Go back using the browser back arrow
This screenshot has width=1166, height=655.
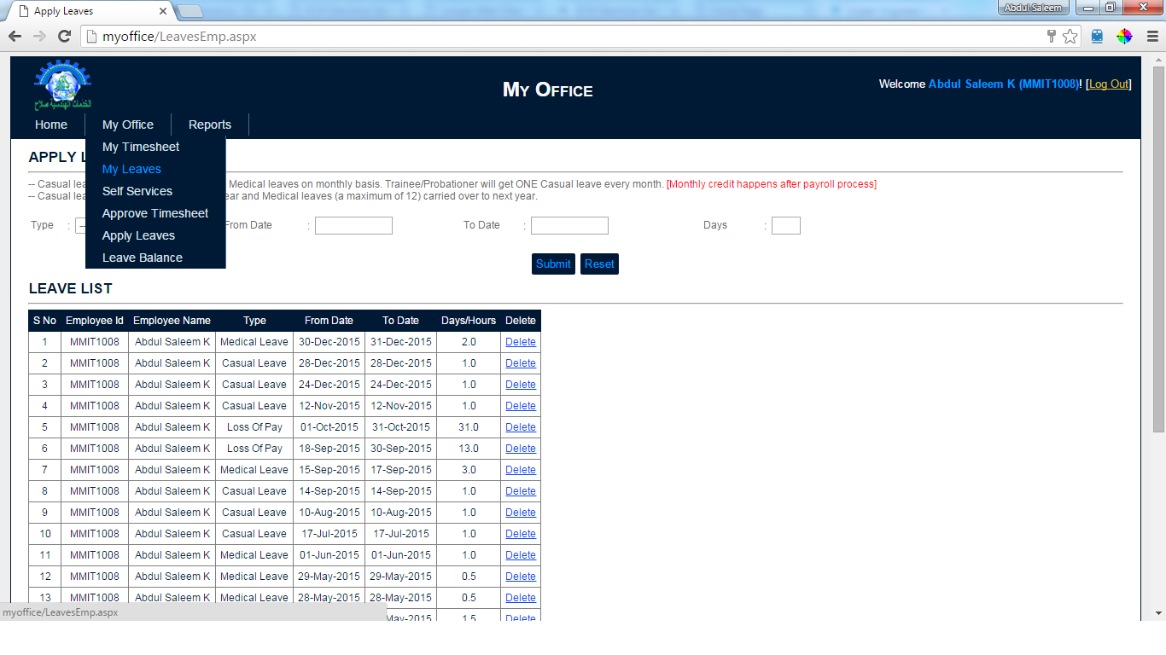[15, 37]
